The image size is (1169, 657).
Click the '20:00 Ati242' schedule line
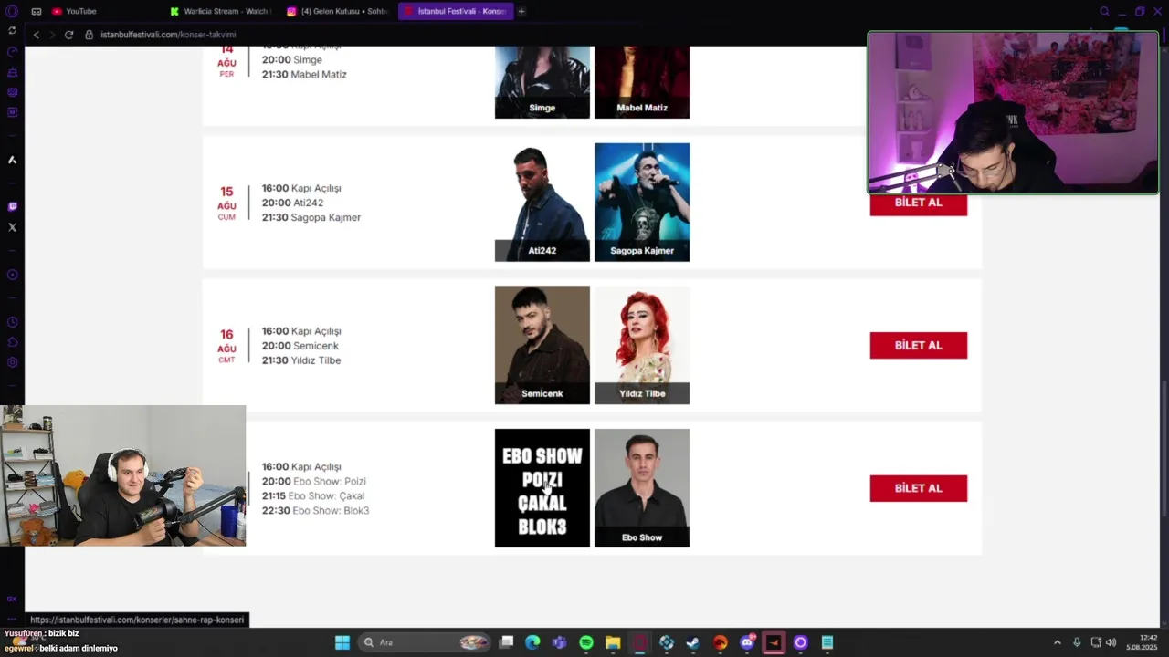[293, 203]
